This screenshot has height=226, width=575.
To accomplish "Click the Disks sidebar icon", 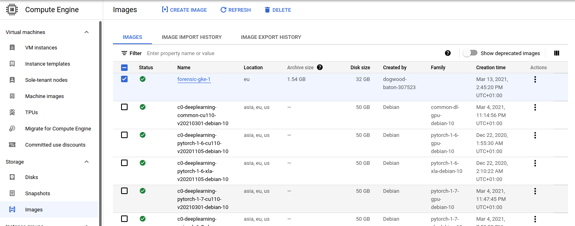I will pos(12,177).
